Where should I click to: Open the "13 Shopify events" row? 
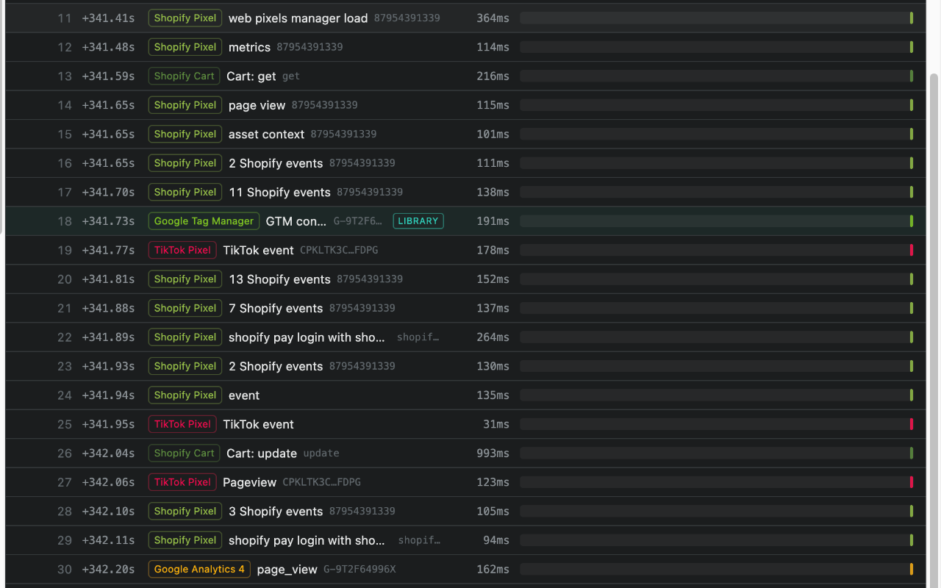pyautogui.click(x=465, y=279)
